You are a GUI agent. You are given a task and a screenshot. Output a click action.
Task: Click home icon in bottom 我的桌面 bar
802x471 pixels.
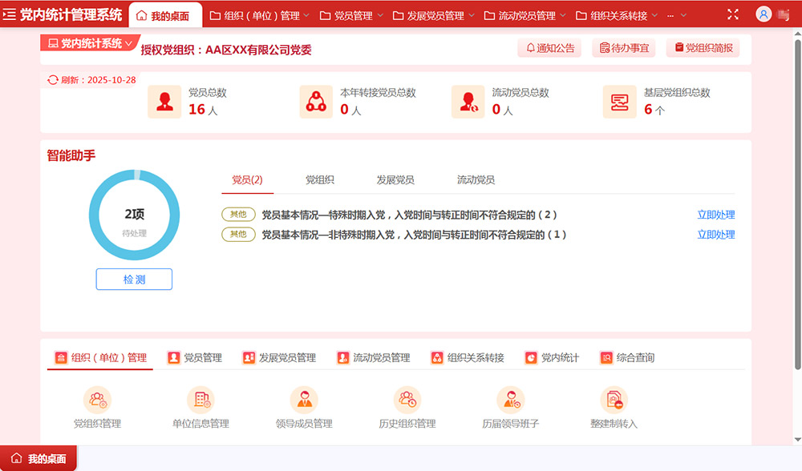point(17,458)
